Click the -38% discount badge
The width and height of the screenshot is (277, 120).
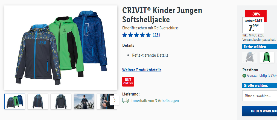(256, 14)
